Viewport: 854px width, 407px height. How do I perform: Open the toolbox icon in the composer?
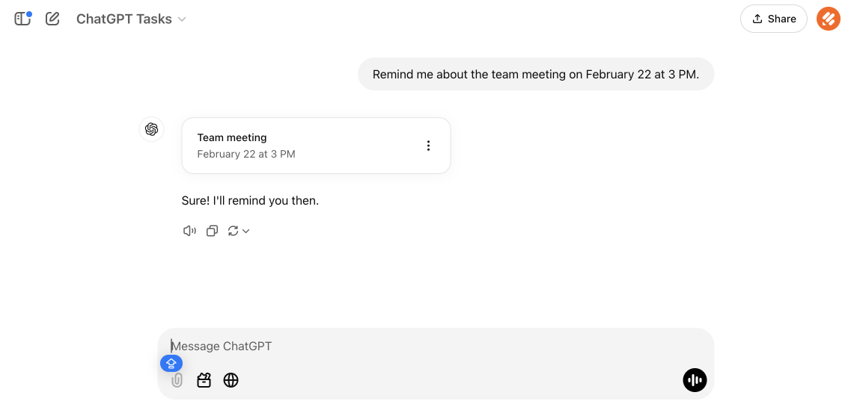(x=204, y=381)
